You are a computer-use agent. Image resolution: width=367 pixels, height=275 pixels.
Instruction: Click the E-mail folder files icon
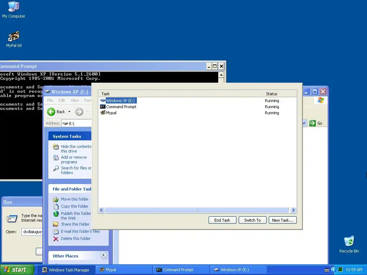click(x=56, y=232)
